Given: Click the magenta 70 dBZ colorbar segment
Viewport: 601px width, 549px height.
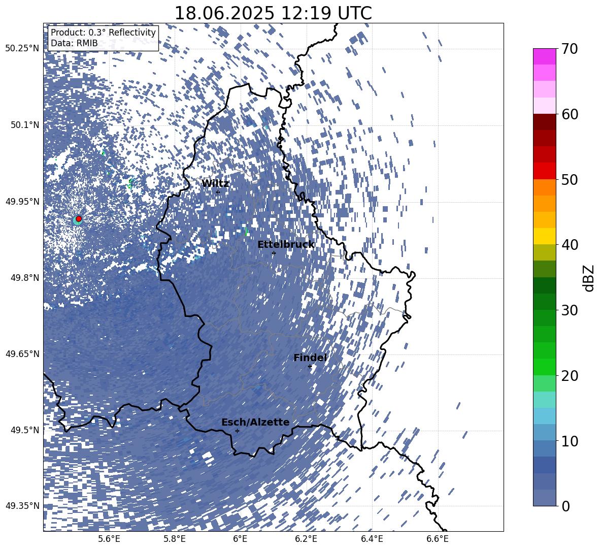Looking at the screenshot, I should (x=544, y=56).
